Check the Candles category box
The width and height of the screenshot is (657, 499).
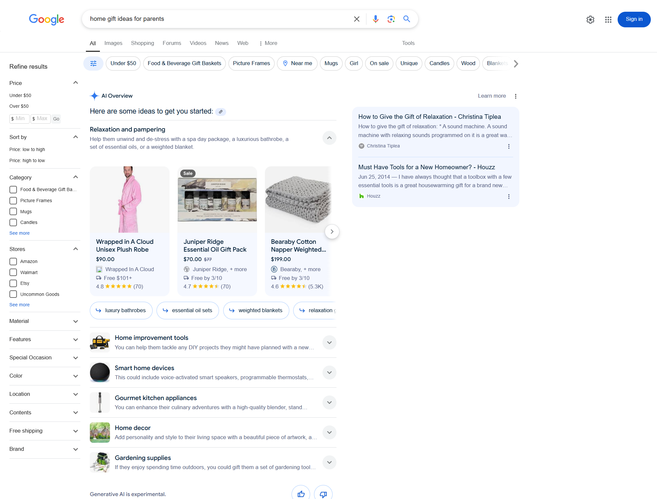click(13, 222)
